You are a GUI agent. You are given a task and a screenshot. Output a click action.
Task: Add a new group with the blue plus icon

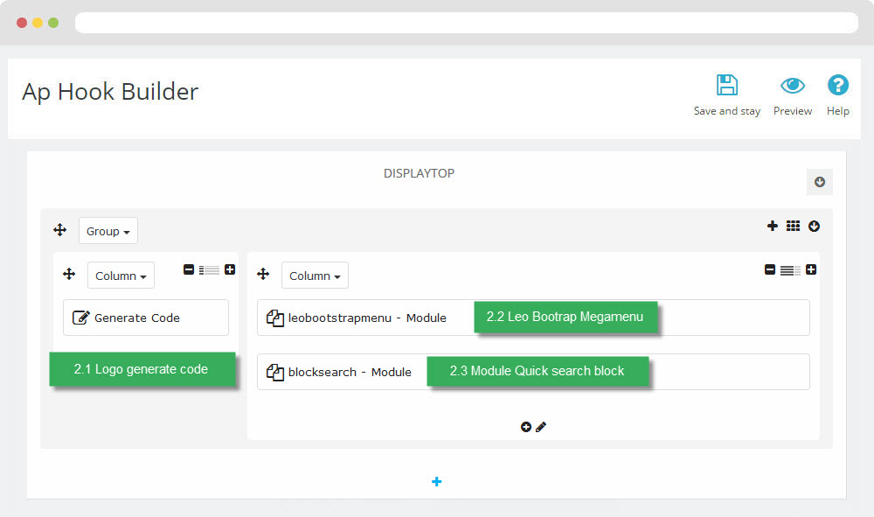pos(436,481)
